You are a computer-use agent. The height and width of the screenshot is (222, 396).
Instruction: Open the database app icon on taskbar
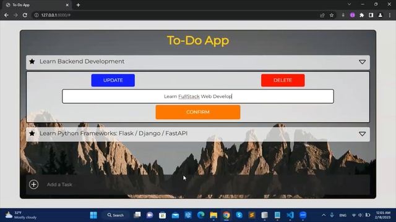tap(264, 215)
